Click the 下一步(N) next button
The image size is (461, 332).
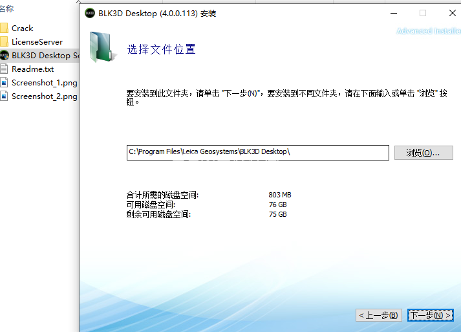click(x=431, y=315)
